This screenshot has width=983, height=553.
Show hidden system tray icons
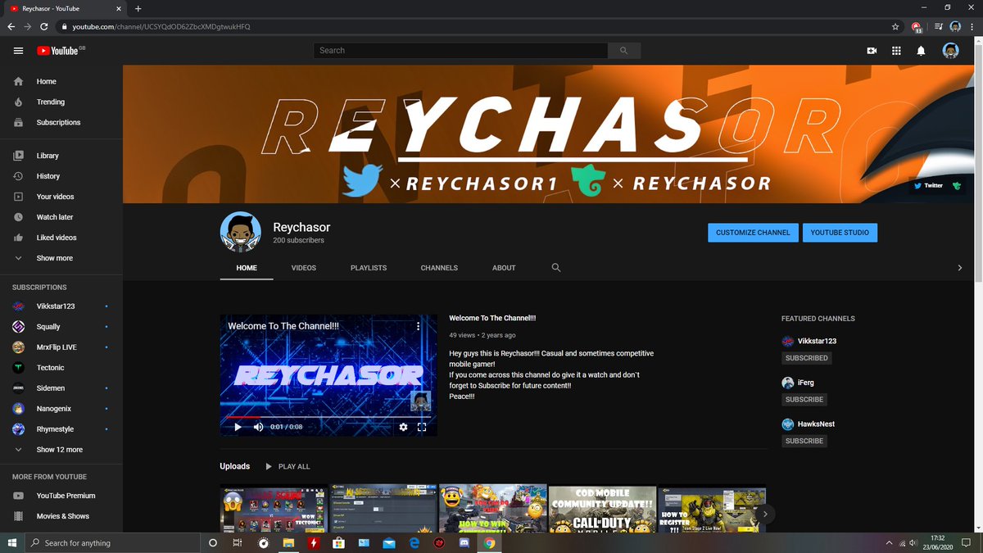[x=889, y=542]
